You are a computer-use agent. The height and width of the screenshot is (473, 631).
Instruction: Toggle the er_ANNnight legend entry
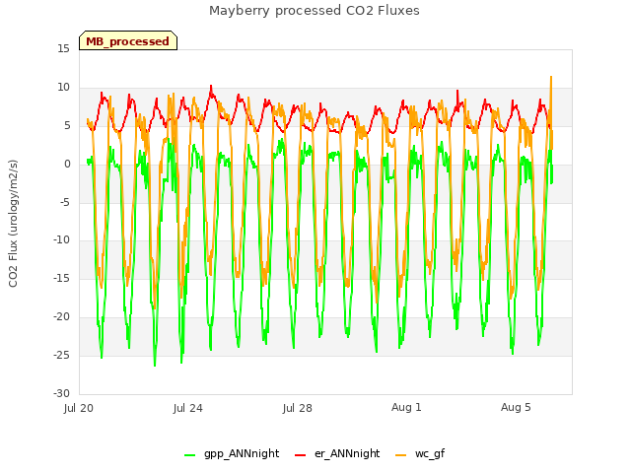[x=337, y=453]
